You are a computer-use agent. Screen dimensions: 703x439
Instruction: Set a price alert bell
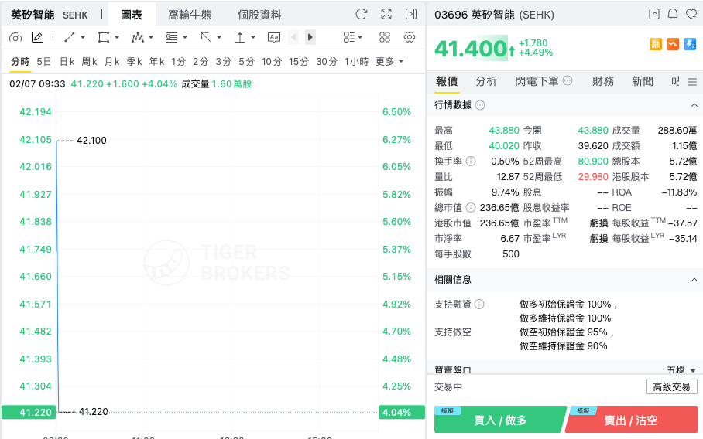pyautogui.click(x=673, y=14)
